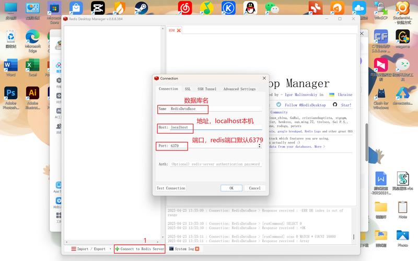
Task: Click the Port field showing 6379
Action: (214, 146)
